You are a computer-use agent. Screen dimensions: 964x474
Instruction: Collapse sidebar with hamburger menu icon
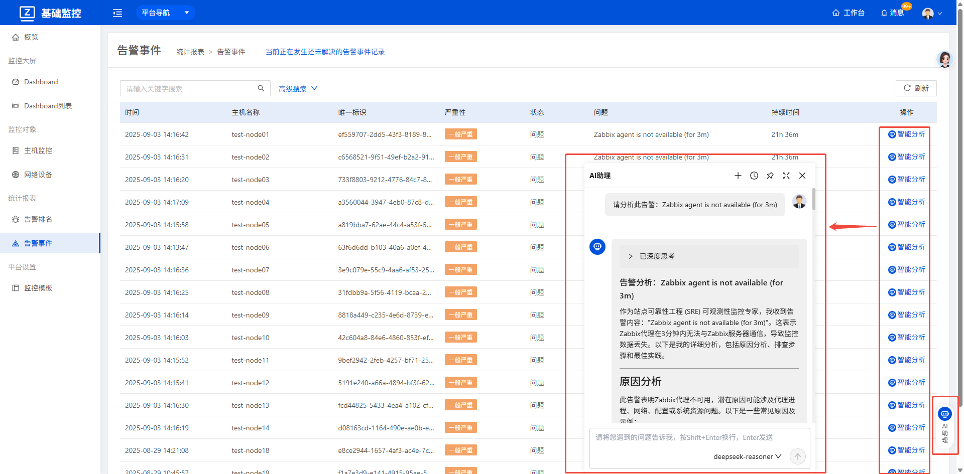pyautogui.click(x=117, y=13)
